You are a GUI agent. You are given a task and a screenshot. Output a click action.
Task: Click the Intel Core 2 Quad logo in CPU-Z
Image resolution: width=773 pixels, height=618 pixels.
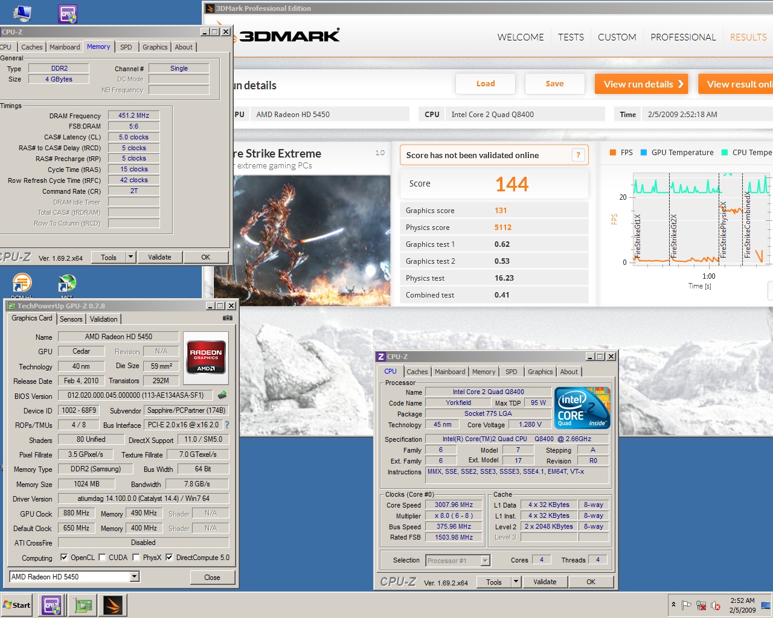pyautogui.click(x=582, y=408)
